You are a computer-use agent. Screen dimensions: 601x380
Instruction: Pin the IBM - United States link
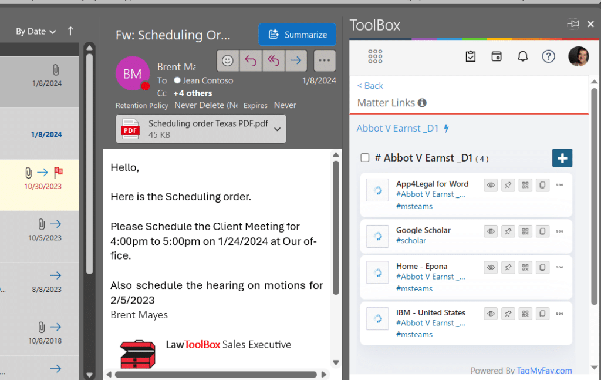point(508,314)
